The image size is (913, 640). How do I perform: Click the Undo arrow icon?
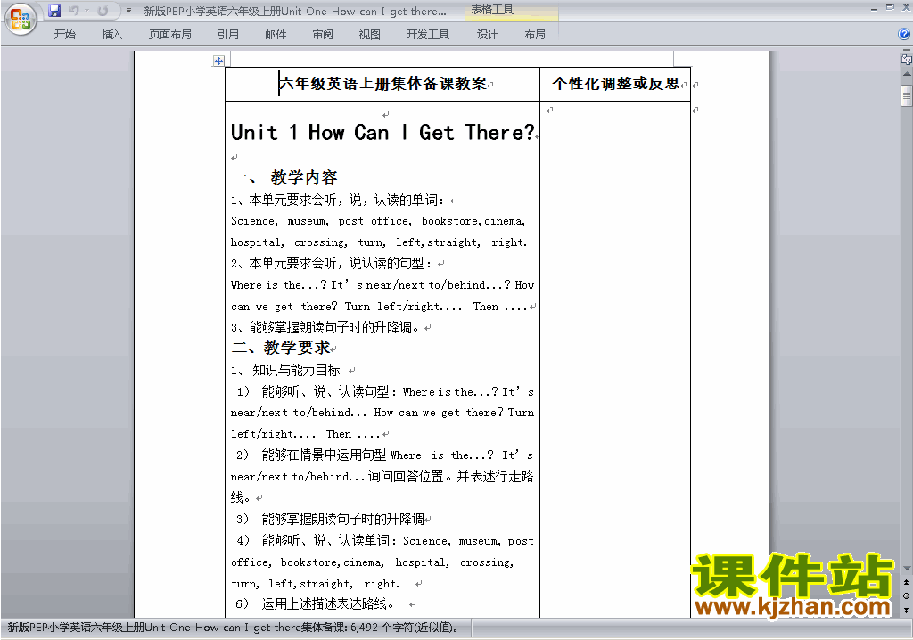click(73, 11)
